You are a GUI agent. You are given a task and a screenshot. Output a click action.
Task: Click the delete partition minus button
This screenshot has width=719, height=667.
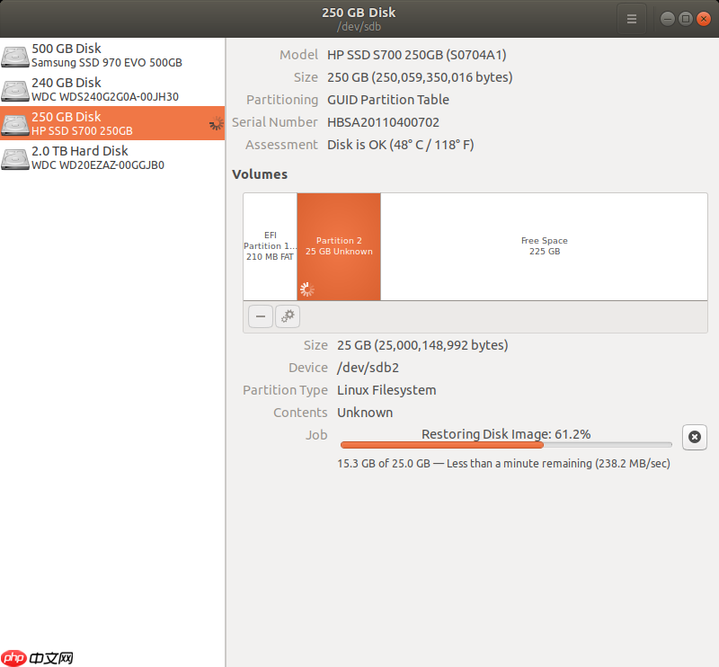(261, 316)
